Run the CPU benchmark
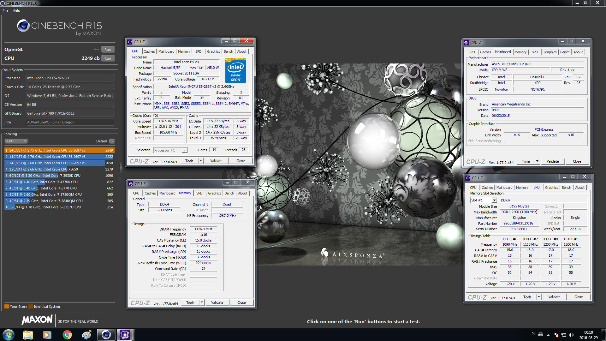Image resolution: width=606 pixels, height=341 pixels. click(108, 58)
